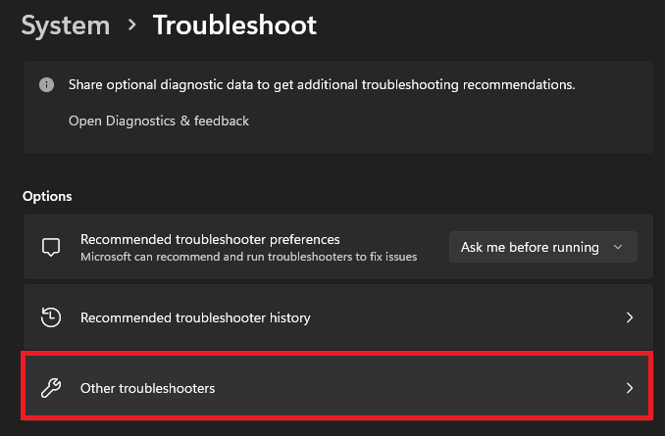Viewport: 665px width, 436px height.
Task: Click the wrench icon for Other troubleshooters
Action: (51, 388)
